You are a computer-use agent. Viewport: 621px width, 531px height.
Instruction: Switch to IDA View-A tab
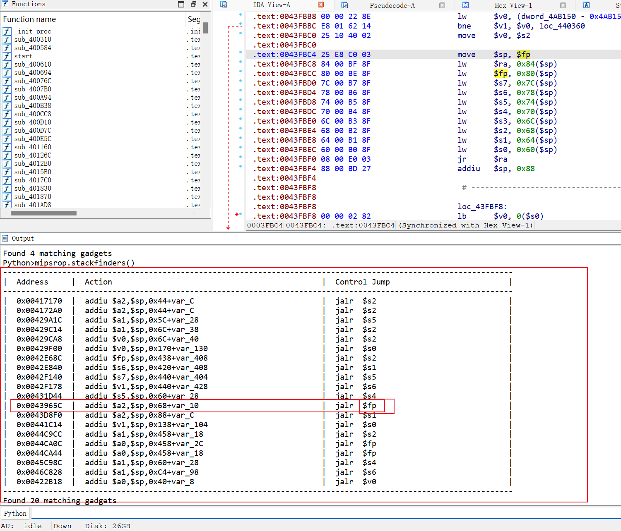point(272,5)
